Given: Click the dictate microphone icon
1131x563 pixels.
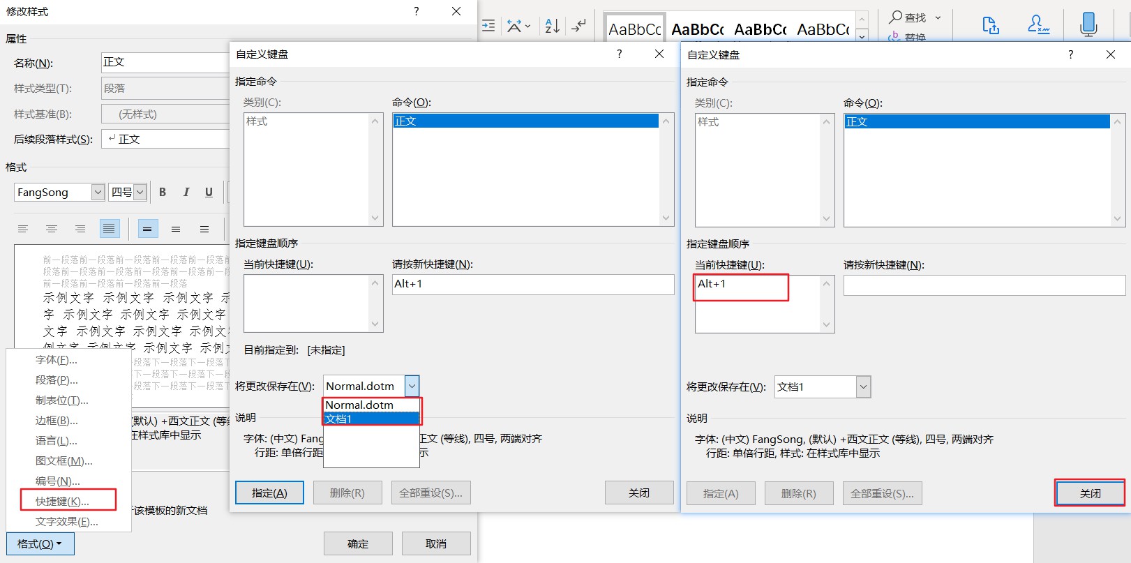Looking at the screenshot, I should point(1088,25).
